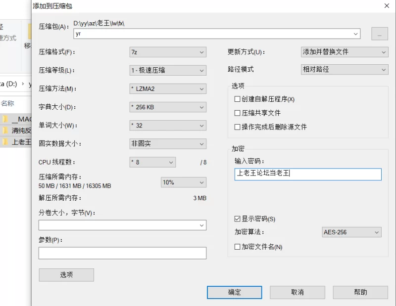Image resolution: width=396 pixels, height=306 pixels.
Task: Uncheck the 显示密码 checkbox
Action: [237, 219]
